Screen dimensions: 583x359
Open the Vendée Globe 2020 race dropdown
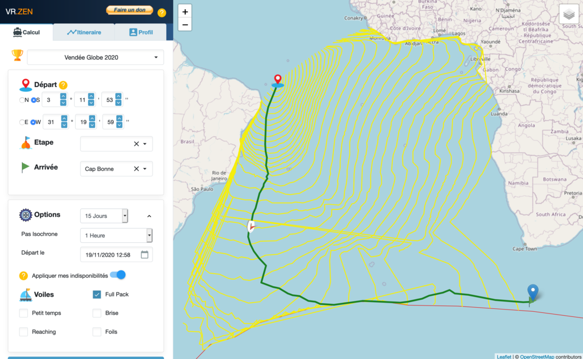(x=96, y=57)
